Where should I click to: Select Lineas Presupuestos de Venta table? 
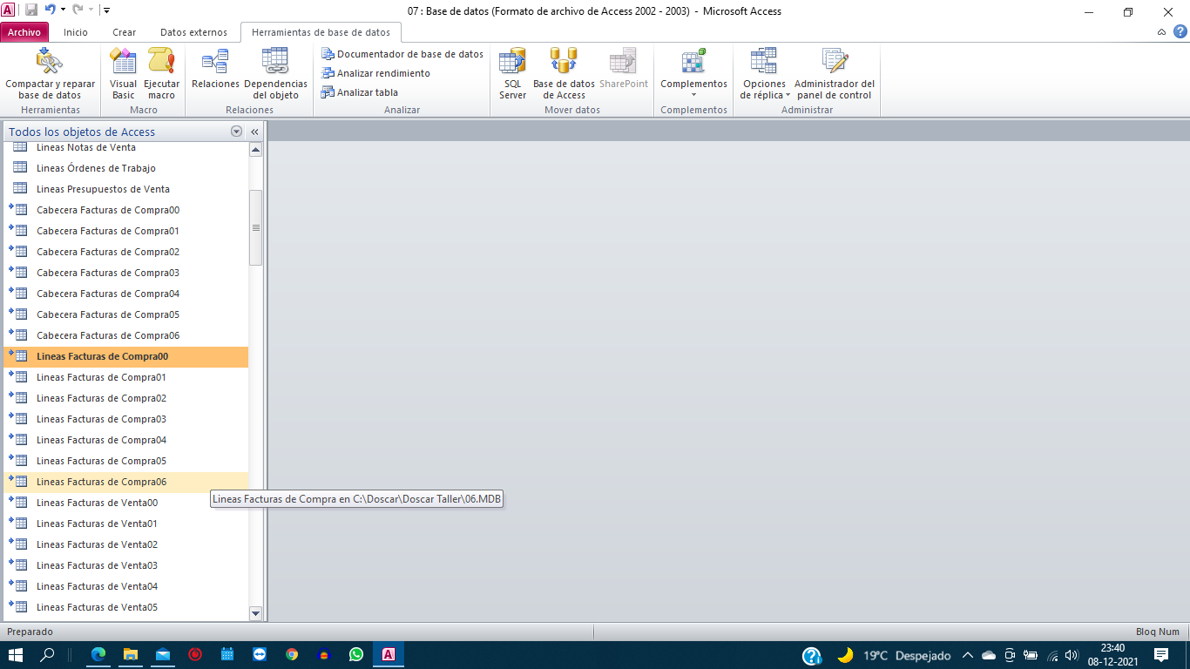pyautogui.click(x=125, y=189)
